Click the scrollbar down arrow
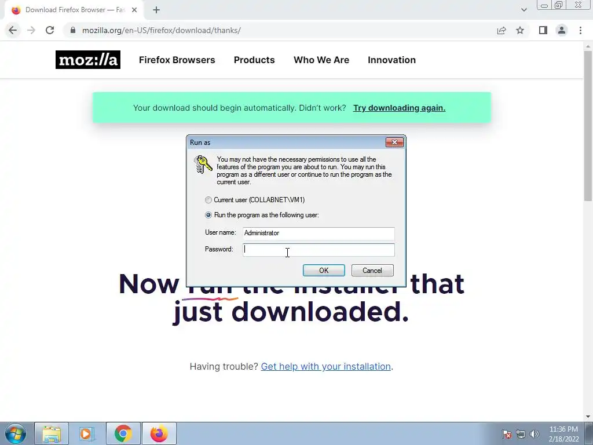 click(588, 417)
